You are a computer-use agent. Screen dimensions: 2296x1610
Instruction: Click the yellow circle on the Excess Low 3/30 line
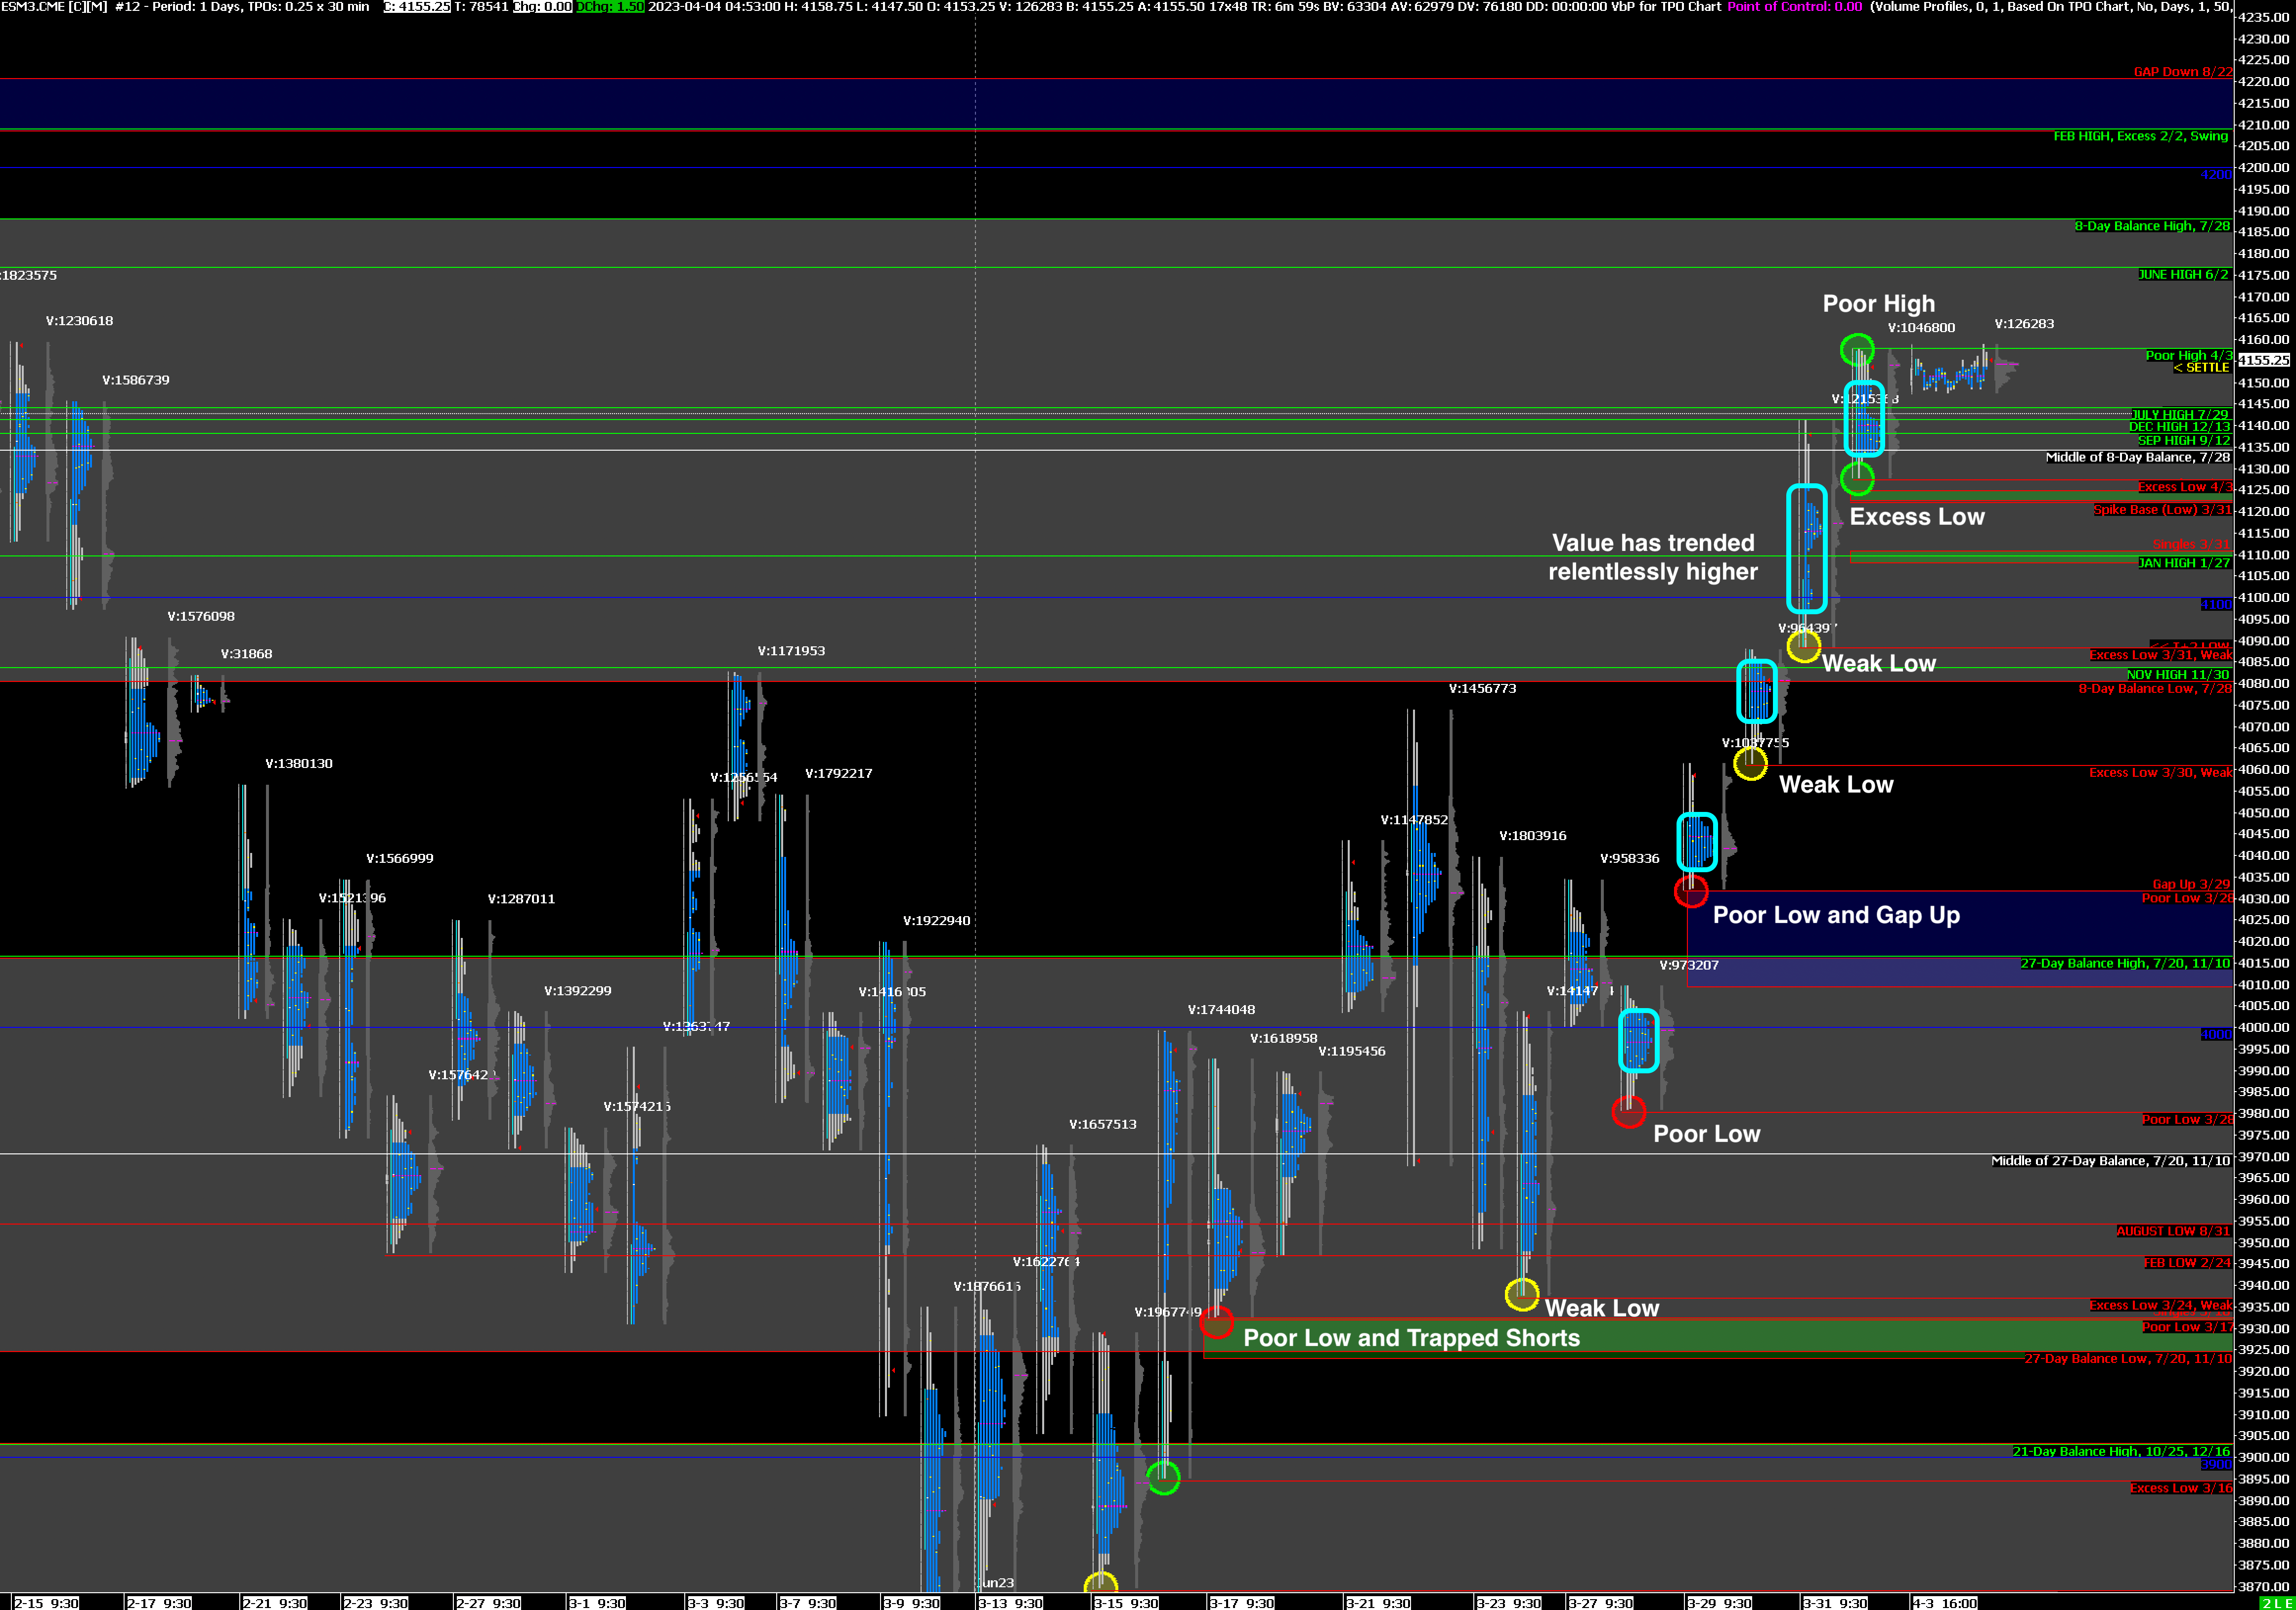1750,764
